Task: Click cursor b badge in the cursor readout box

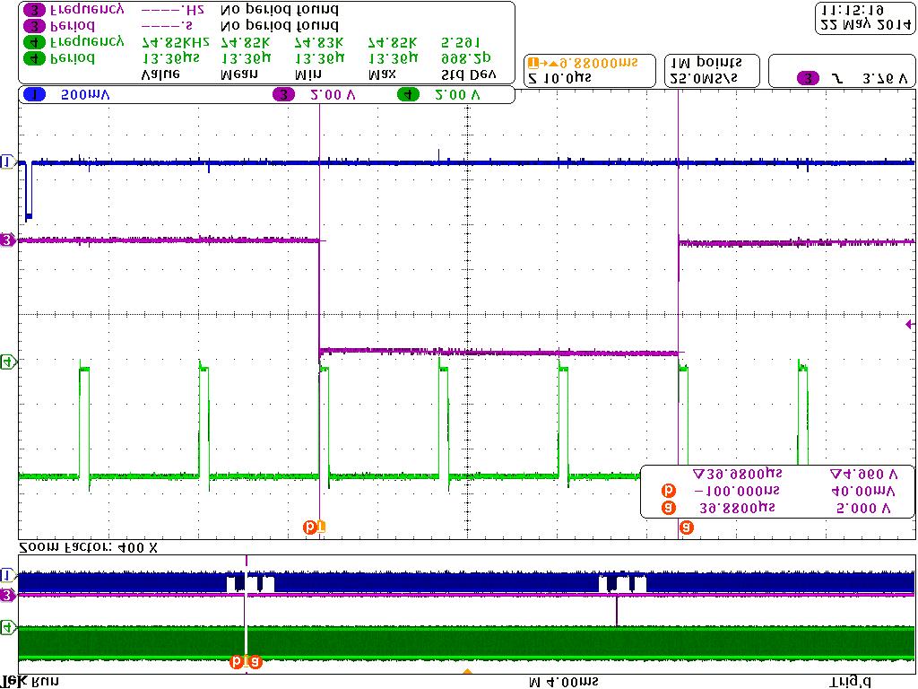Action: click(x=668, y=491)
